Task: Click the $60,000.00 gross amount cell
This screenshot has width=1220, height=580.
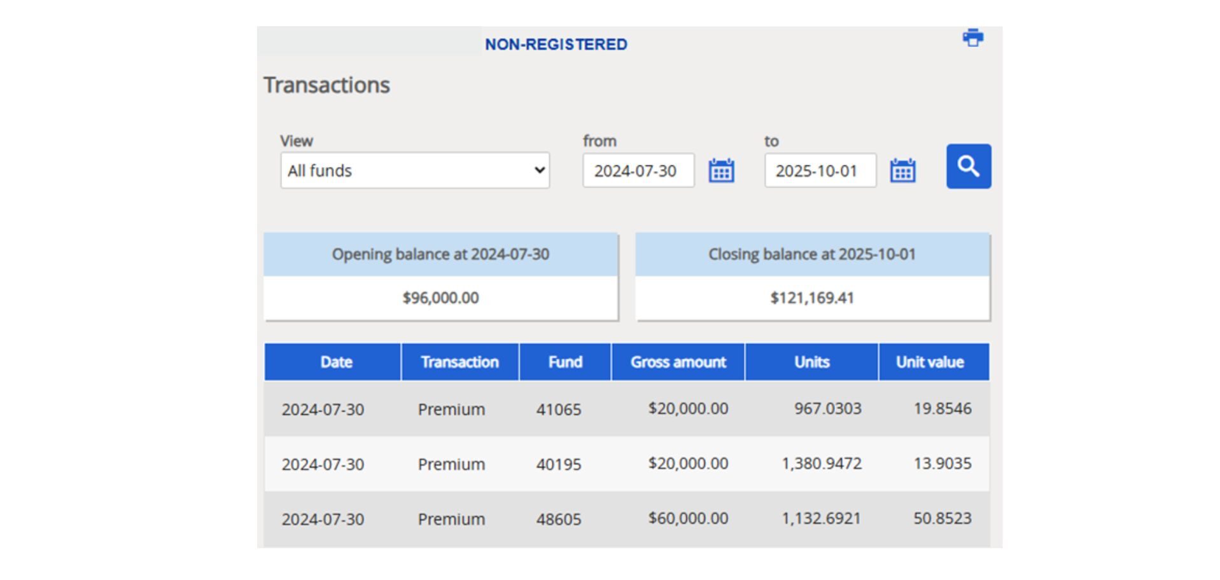Action: tap(688, 518)
